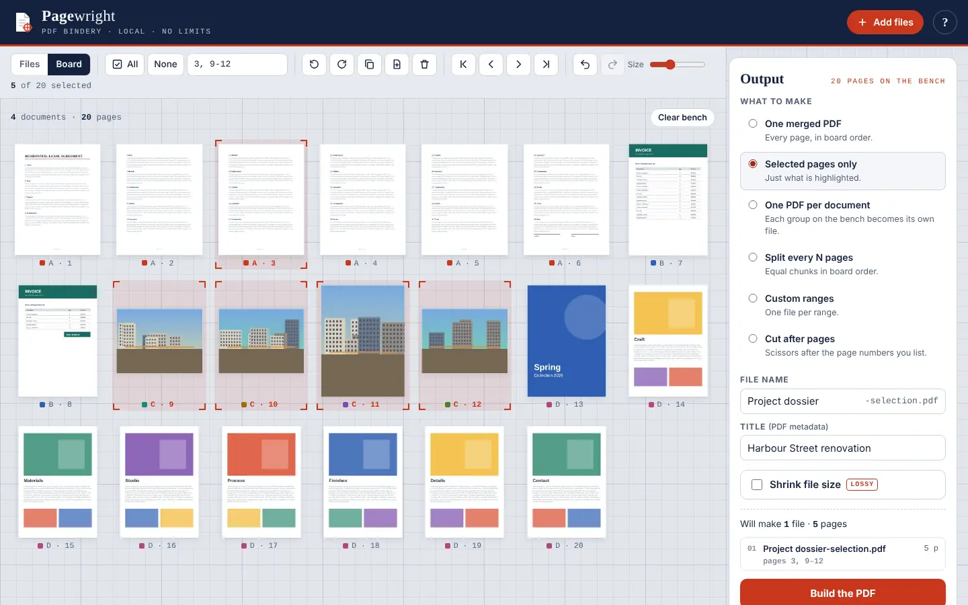Select page A·5 thumbnail
Screen dimensions: 968x605
465,200
